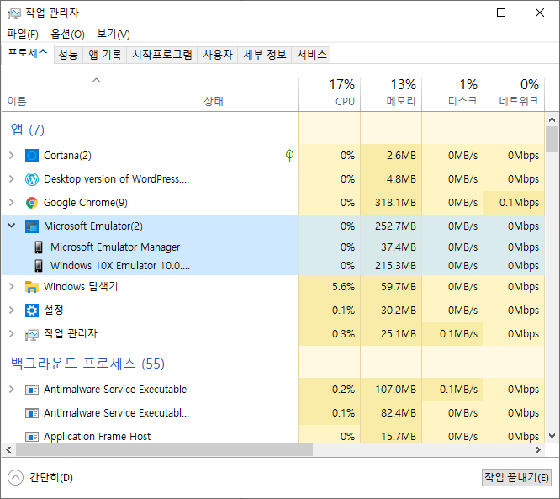
Task: Expand the 설정 process row
Action: pyautogui.click(x=12, y=311)
